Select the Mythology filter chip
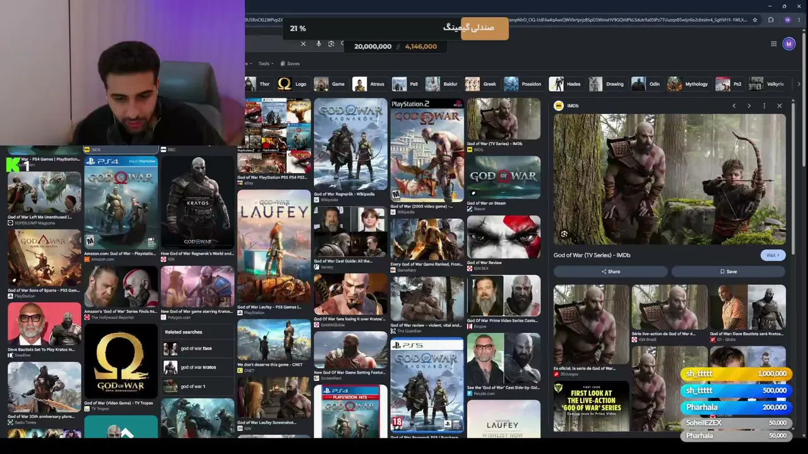This screenshot has width=808, height=454. [x=689, y=84]
